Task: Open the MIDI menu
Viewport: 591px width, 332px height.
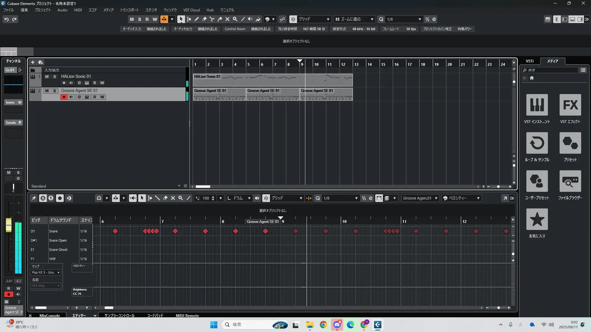Action: click(x=78, y=10)
